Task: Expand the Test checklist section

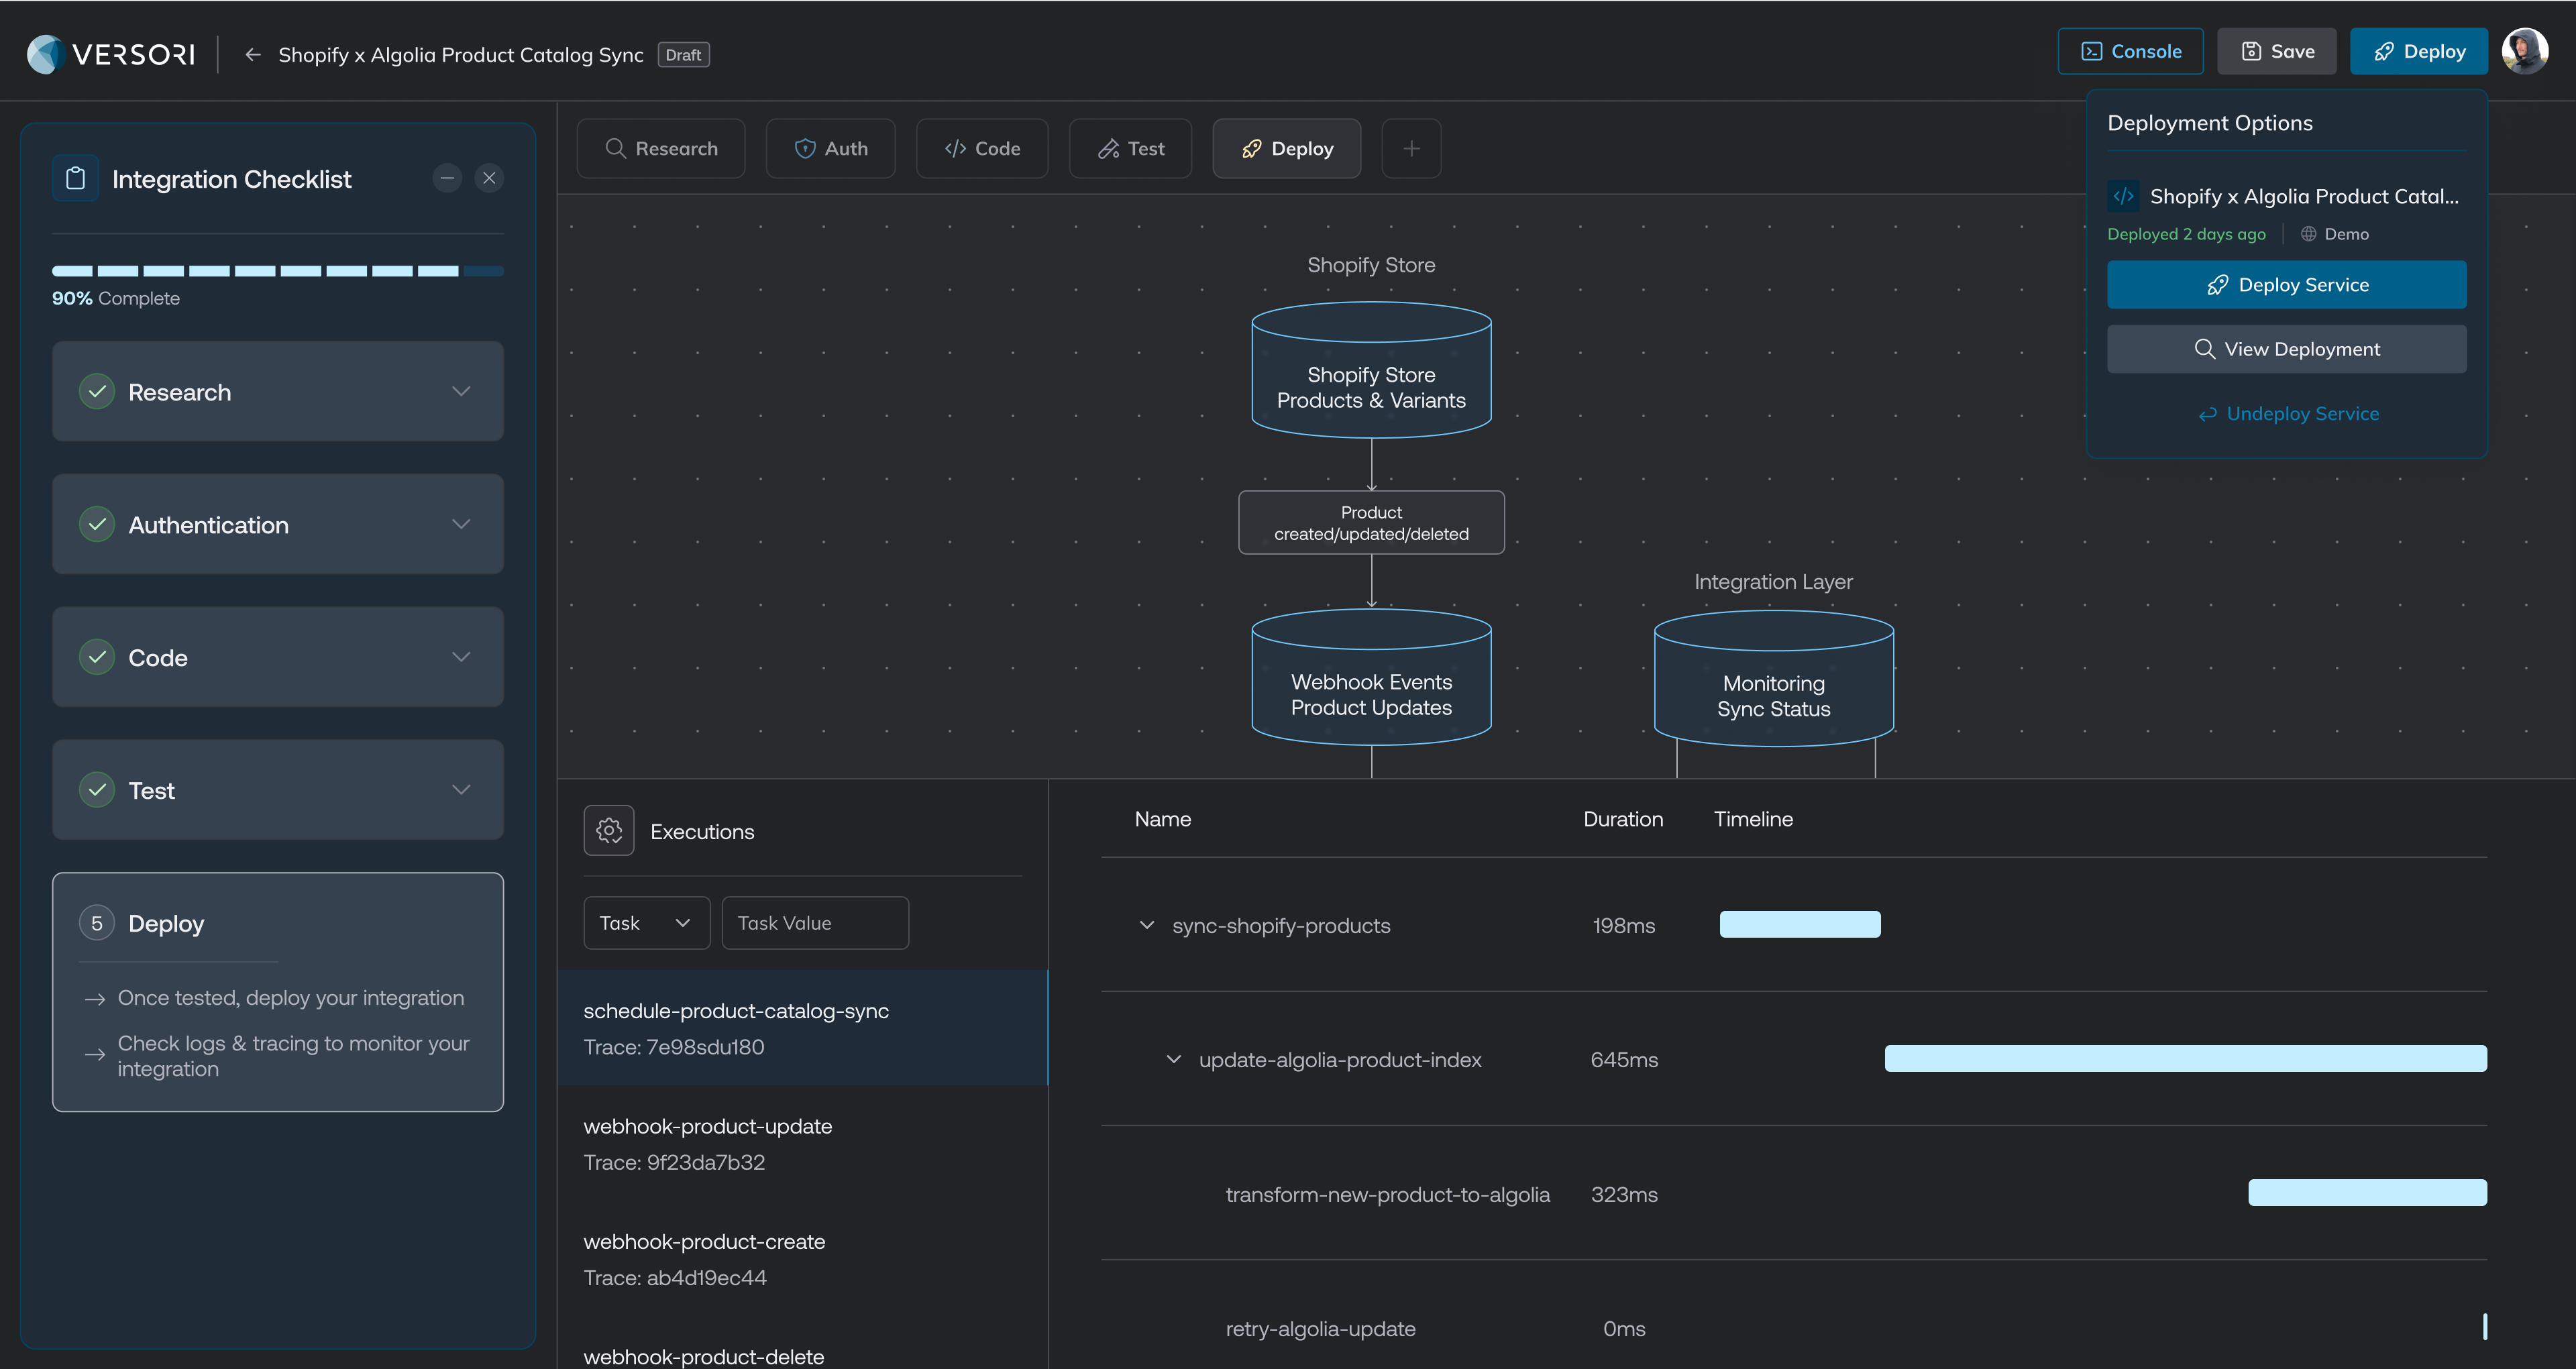Action: (x=461, y=790)
